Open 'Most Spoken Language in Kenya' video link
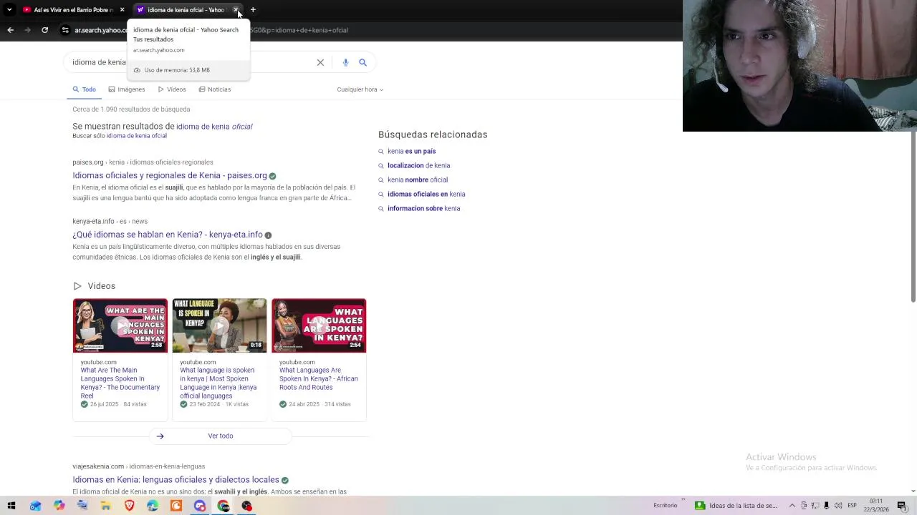This screenshot has width=917, height=515. pos(218,383)
